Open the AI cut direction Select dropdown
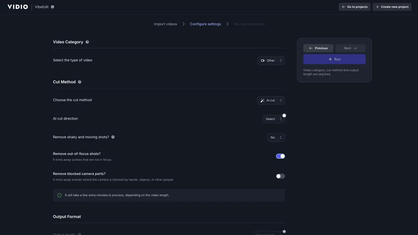 pyautogui.click(x=274, y=119)
